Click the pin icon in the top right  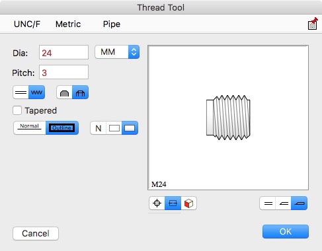tap(313, 24)
